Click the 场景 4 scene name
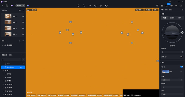The height and width of the screenshot is (97, 185). pos(14,34)
